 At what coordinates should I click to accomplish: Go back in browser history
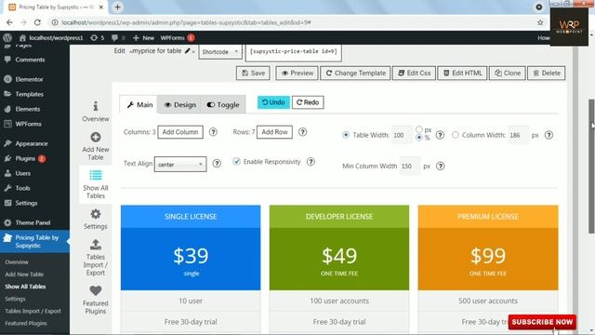(9, 22)
